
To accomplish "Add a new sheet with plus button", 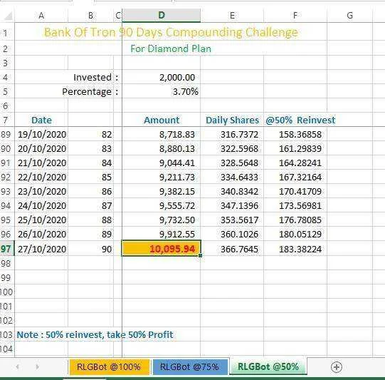I will [337, 367].
